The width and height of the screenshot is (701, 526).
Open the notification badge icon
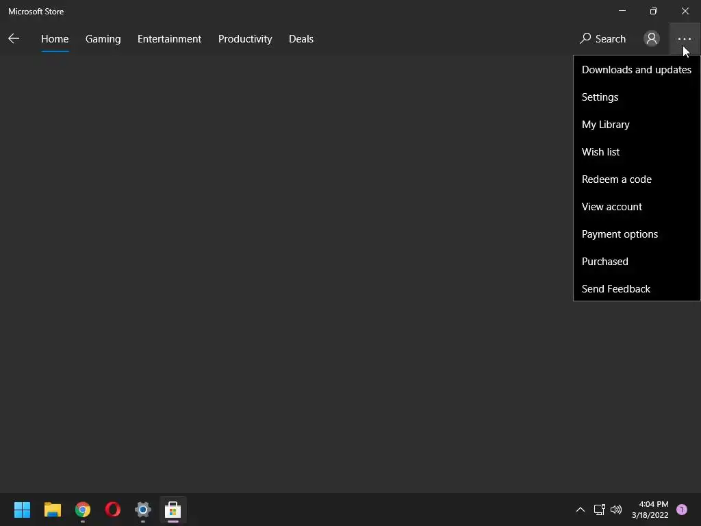tap(682, 510)
